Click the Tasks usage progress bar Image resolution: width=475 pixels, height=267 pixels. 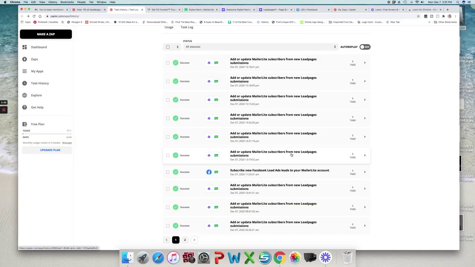coord(47,134)
